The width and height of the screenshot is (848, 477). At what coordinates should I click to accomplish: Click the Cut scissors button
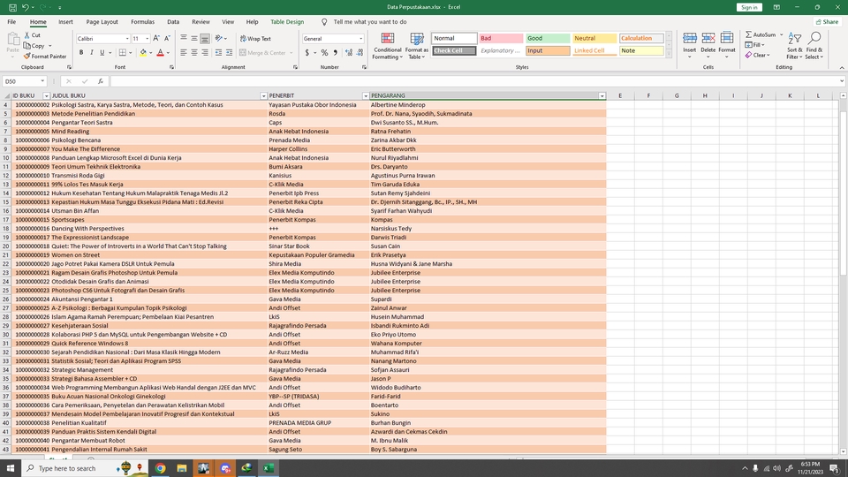[32, 35]
